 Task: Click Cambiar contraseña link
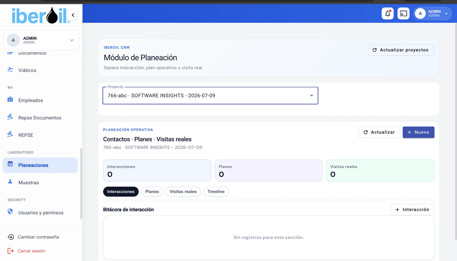click(38, 237)
